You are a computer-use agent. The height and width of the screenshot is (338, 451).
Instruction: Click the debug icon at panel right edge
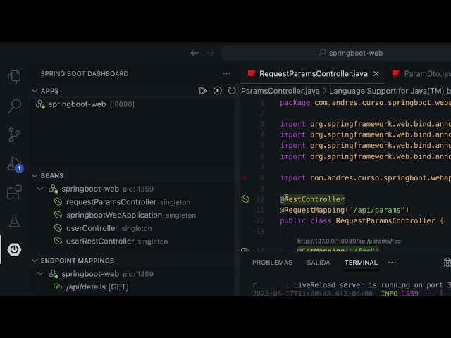[x=447, y=262]
